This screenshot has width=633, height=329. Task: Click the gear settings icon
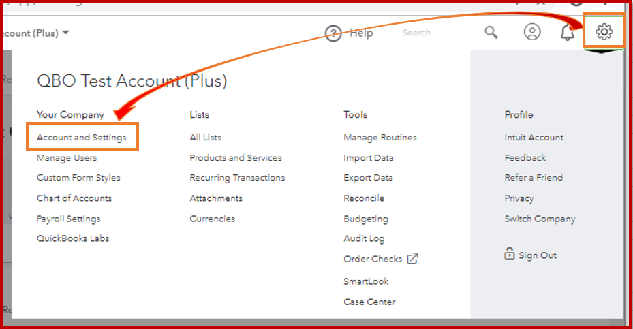[x=604, y=31]
